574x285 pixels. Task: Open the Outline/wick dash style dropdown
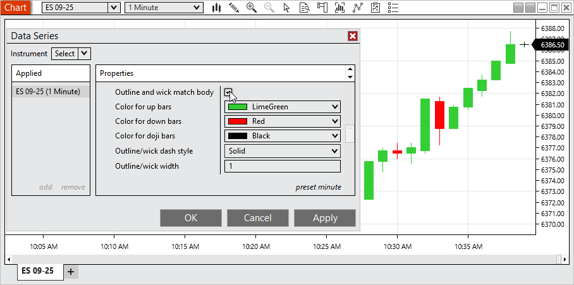click(283, 151)
